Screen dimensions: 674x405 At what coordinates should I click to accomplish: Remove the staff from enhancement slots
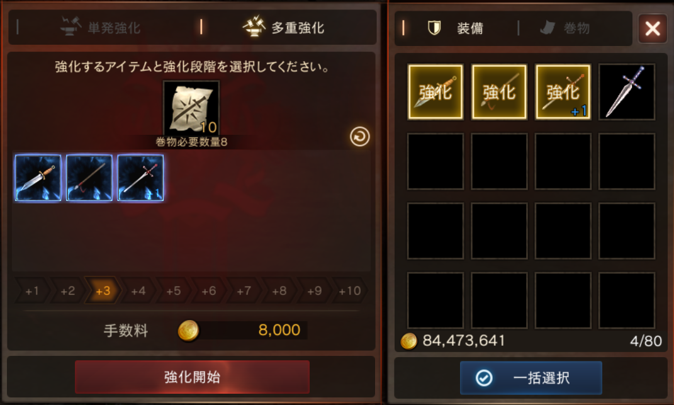coord(89,178)
